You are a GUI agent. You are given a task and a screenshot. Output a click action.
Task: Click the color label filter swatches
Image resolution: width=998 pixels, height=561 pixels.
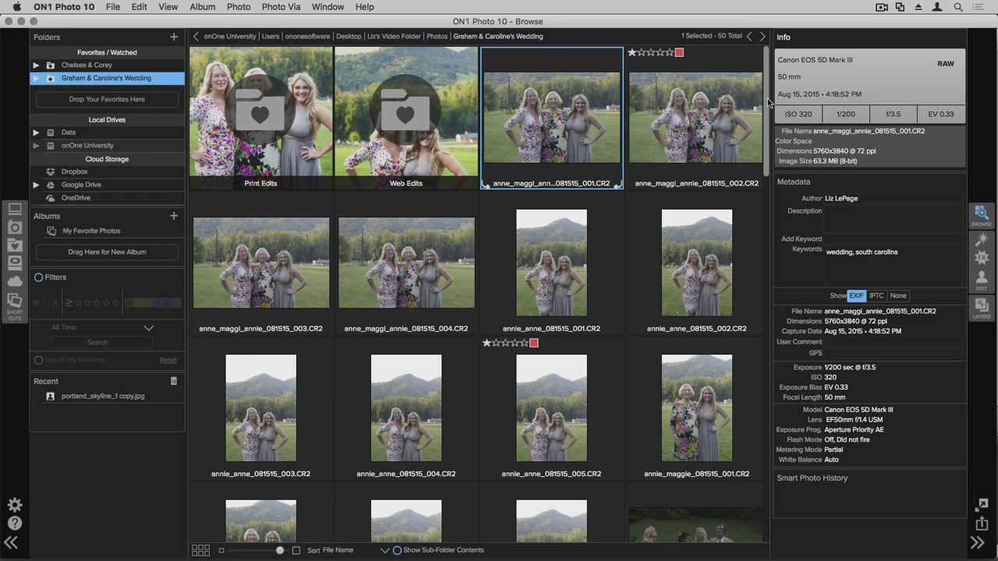point(152,302)
